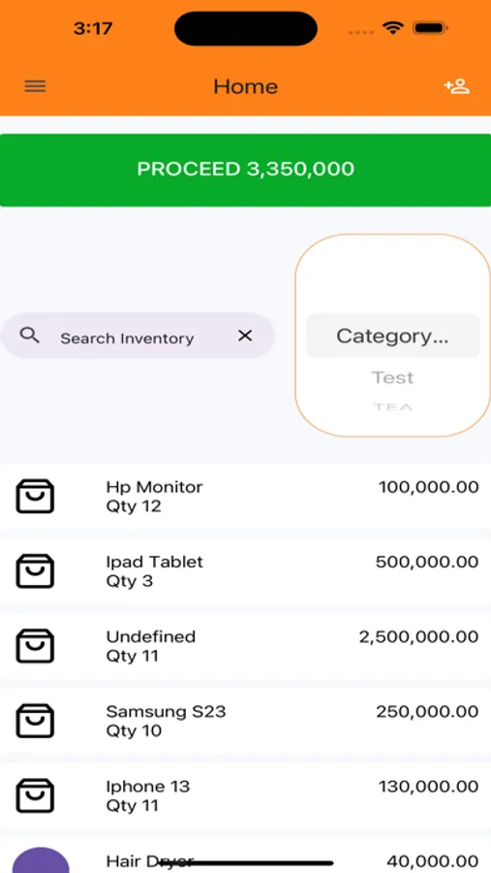Select the Undefined item
The width and height of the screenshot is (491, 873).
coord(245,646)
